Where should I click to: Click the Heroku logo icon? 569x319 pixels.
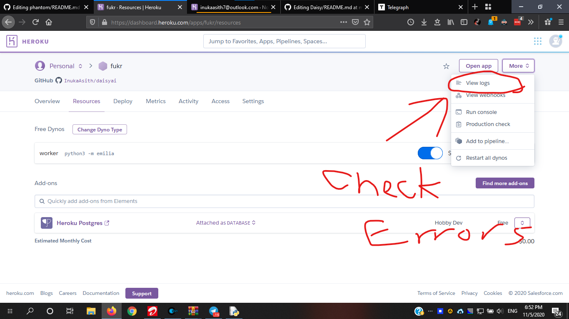click(12, 41)
